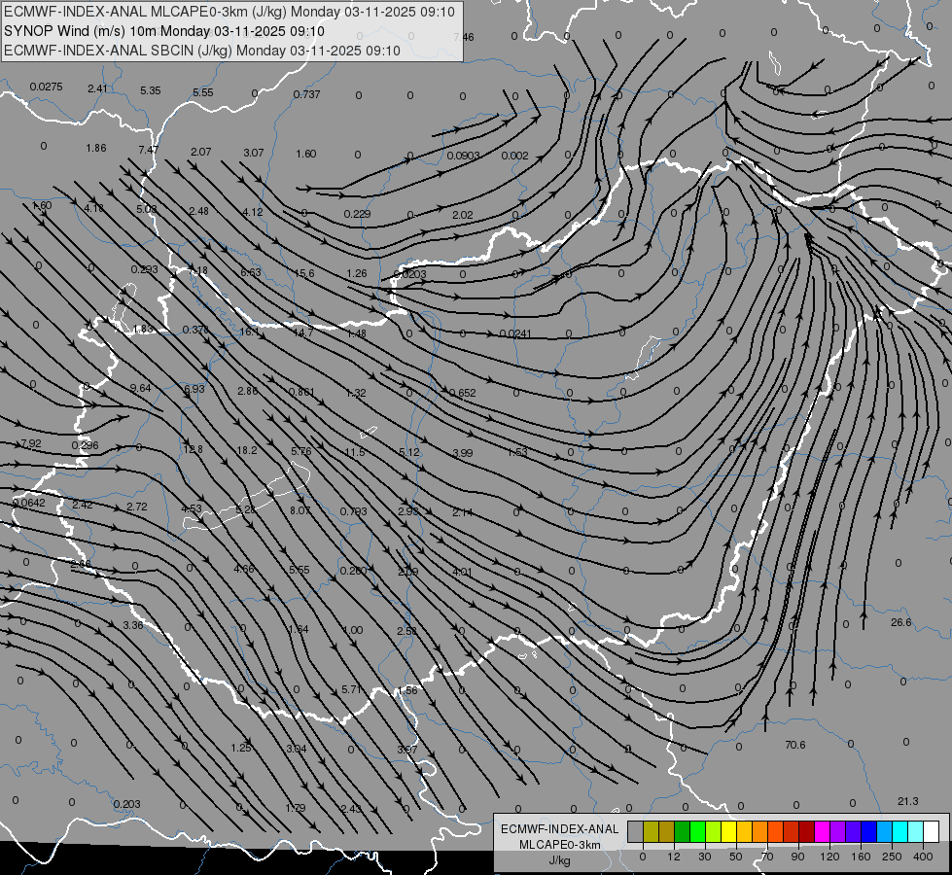
Task: Click the map value '11.5'
Action: (355, 452)
